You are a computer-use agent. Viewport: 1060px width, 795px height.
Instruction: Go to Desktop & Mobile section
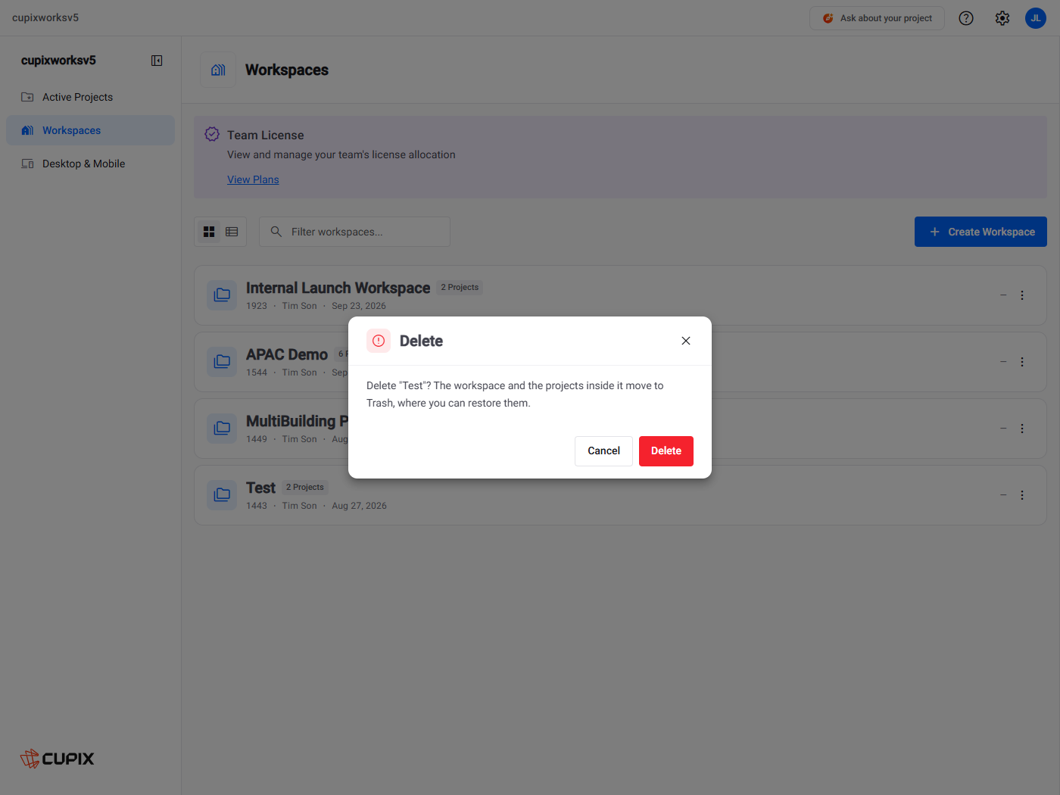[90, 164]
